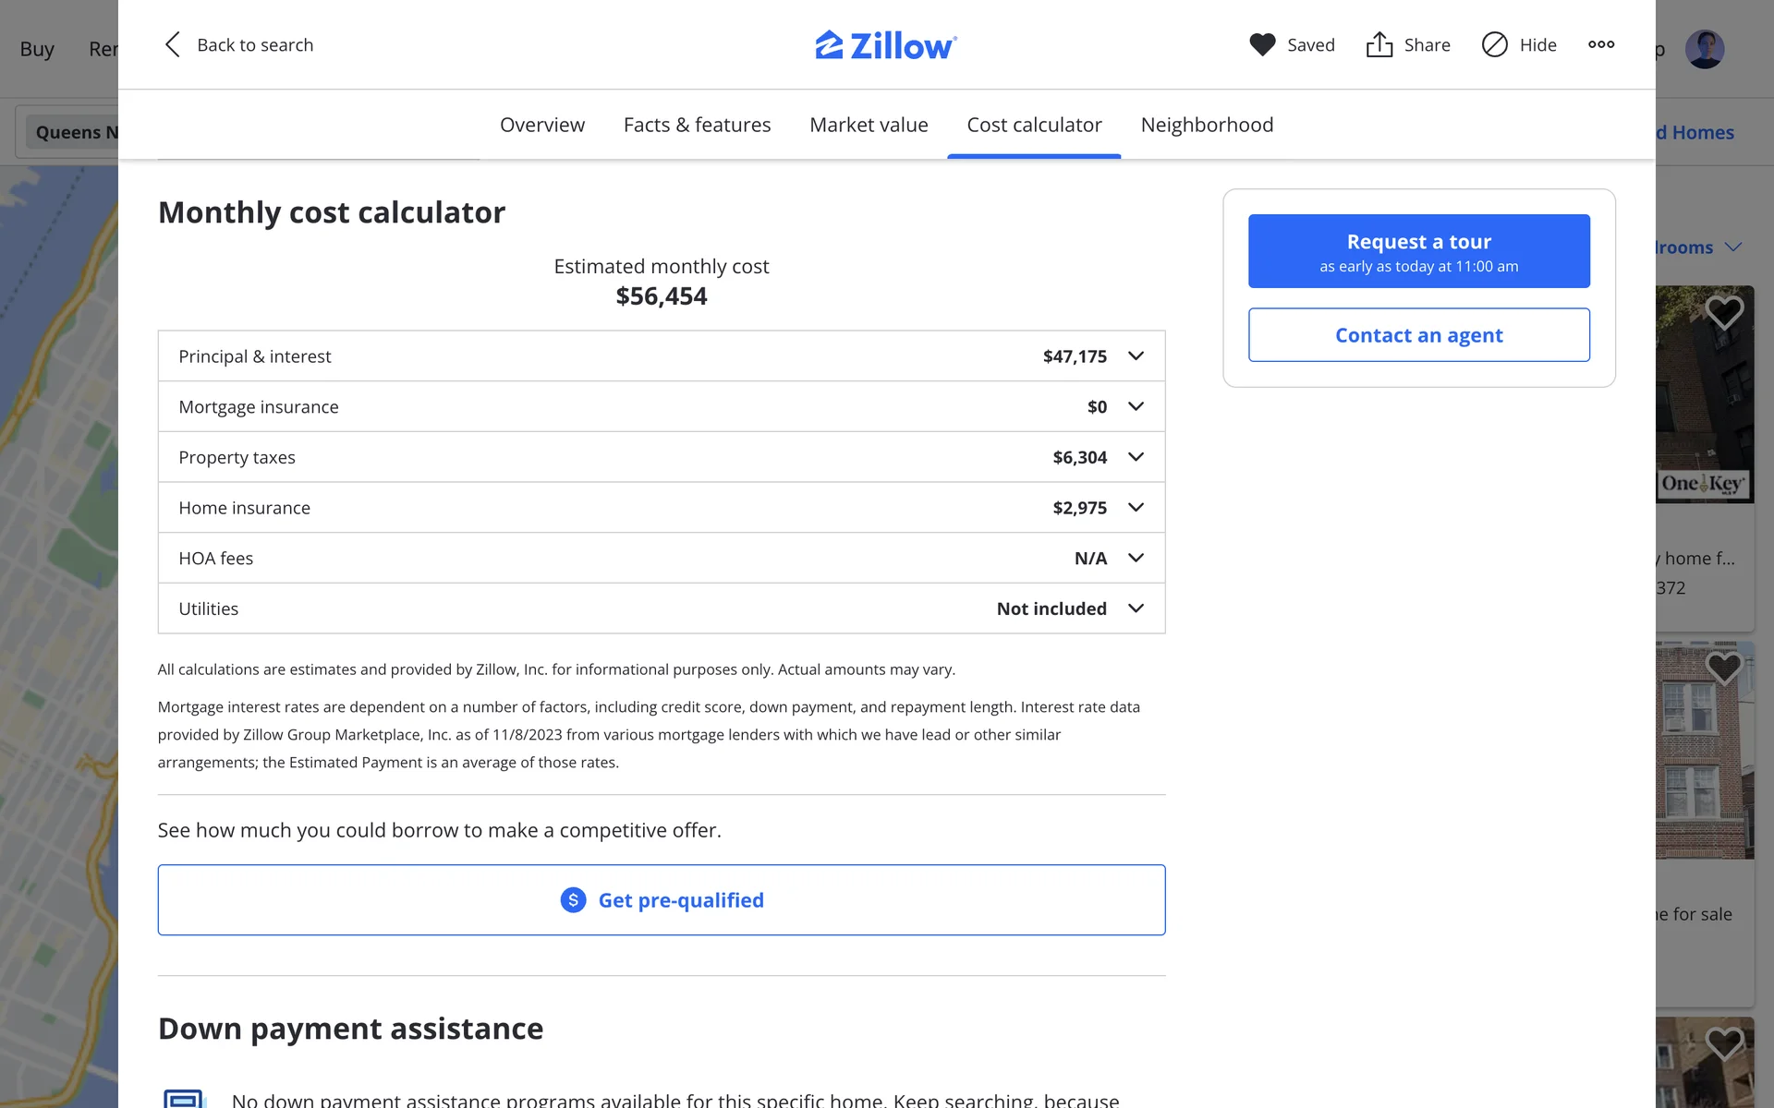
Task: Click the Request a tour button
Action: click(x=1418, y=251)
